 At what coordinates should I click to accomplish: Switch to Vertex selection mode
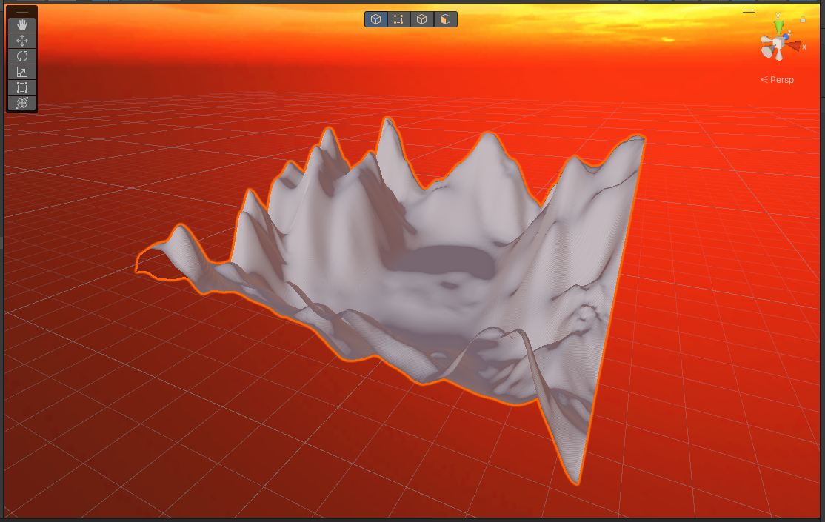pyautogui.click(x=399, y=19)
